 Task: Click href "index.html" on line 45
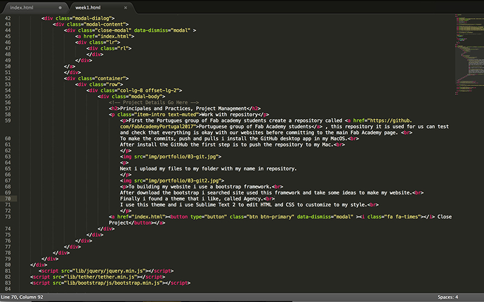114,36
